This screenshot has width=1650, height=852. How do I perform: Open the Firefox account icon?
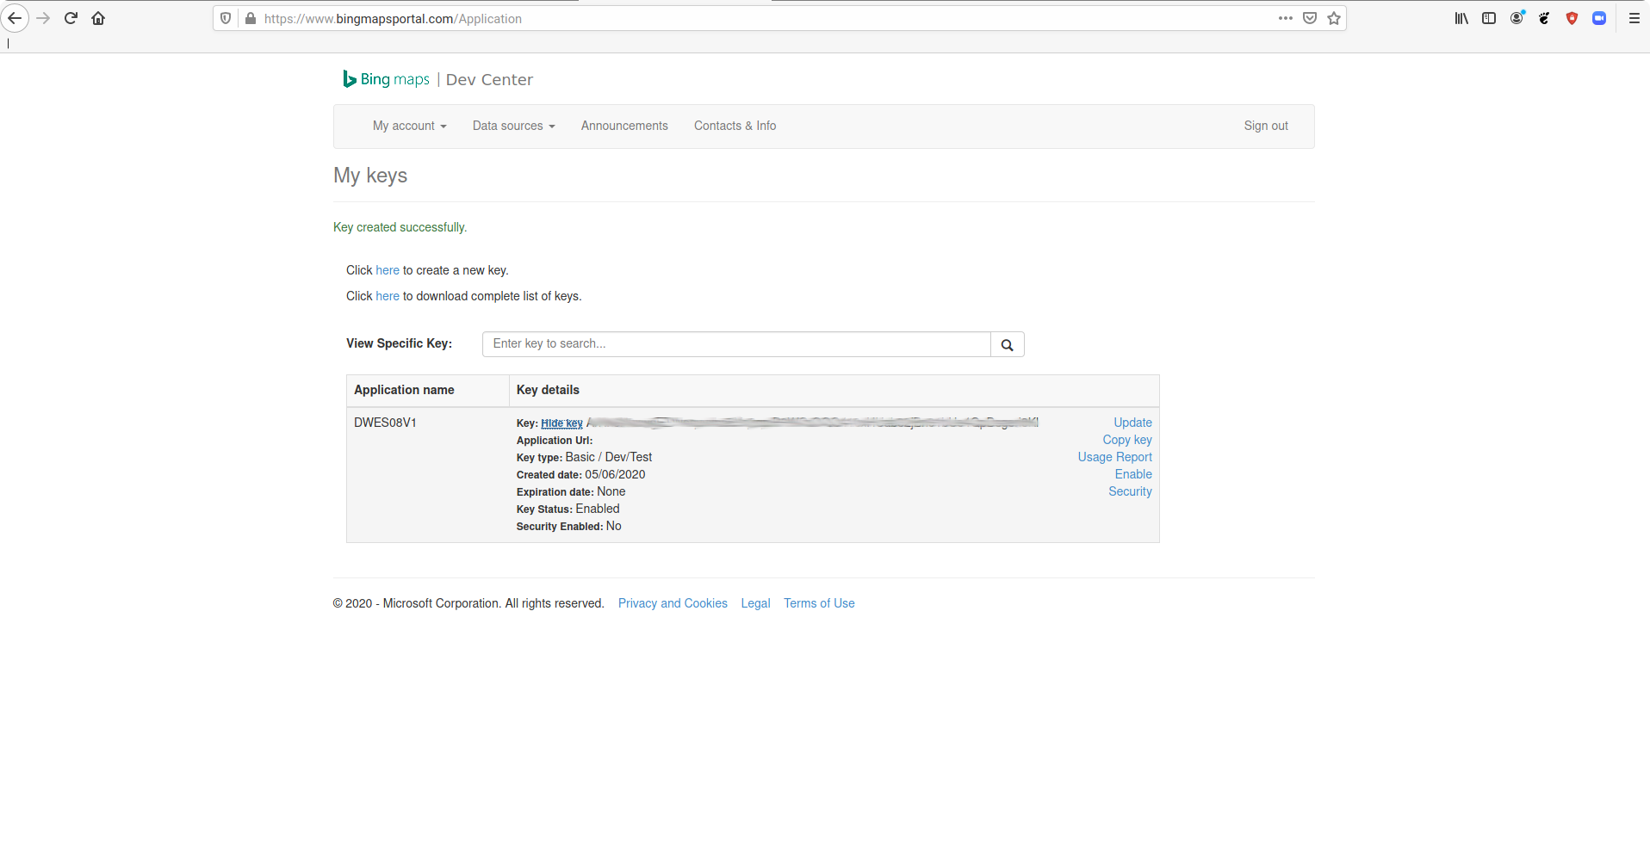coord(1517,18)
